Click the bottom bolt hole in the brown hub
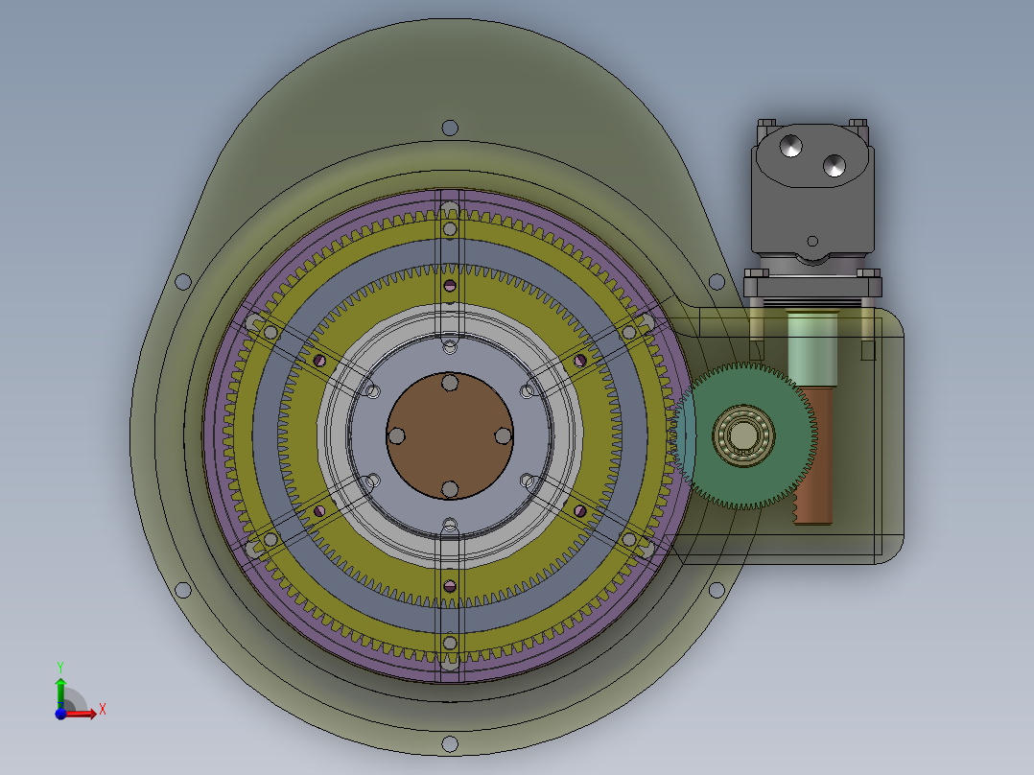 [x=449, y=489]
